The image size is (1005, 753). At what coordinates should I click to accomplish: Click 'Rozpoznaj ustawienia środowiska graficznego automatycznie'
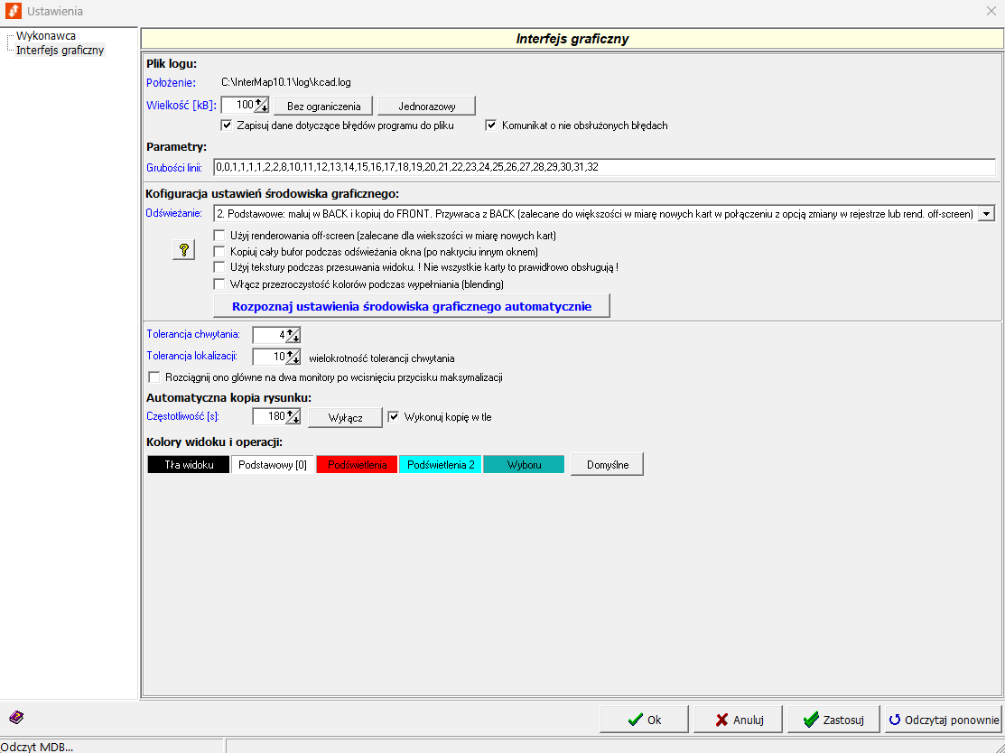[411, 306]
